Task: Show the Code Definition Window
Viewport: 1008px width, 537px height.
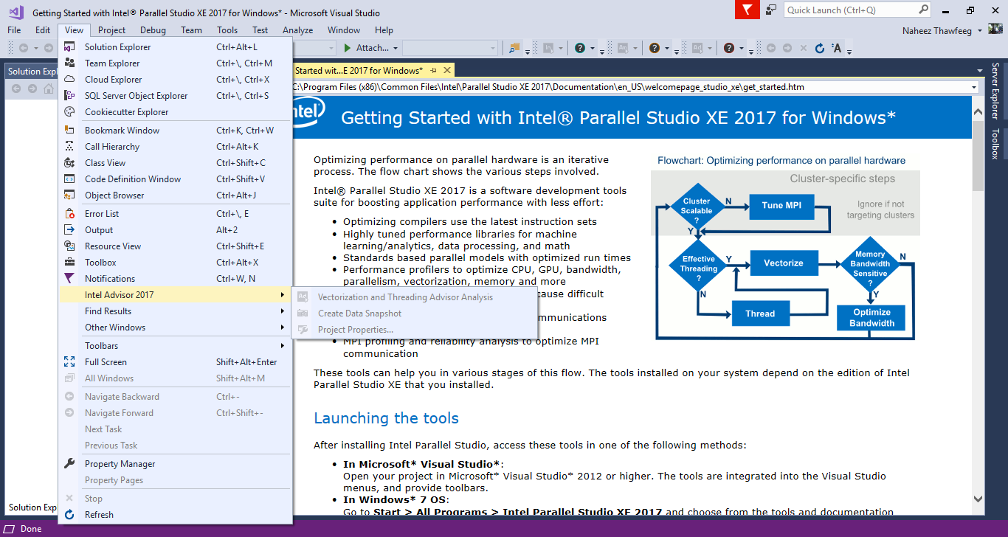Action: pyautogui.click(x=175, y=179)
